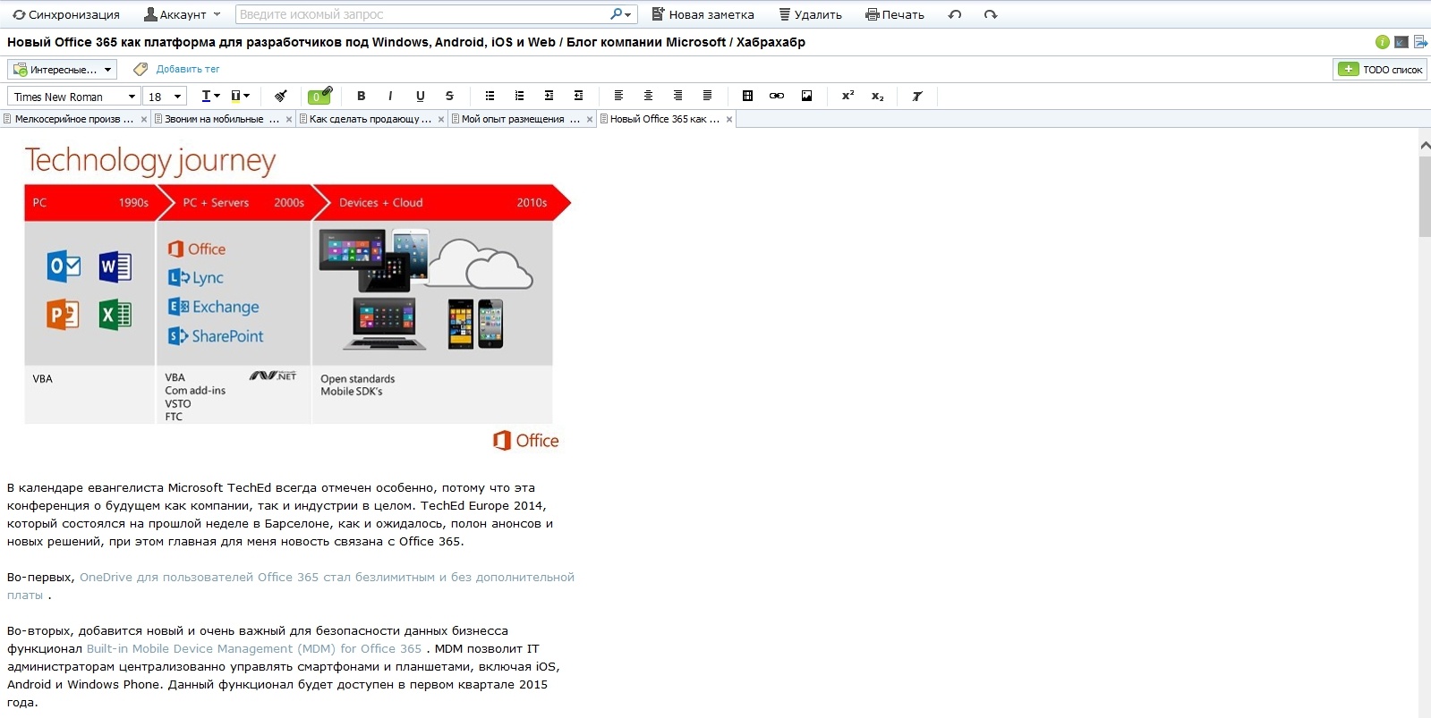1431x718 pixels.
Task: Click the green attachments counter icon
Action: click(x=319, y=96)
